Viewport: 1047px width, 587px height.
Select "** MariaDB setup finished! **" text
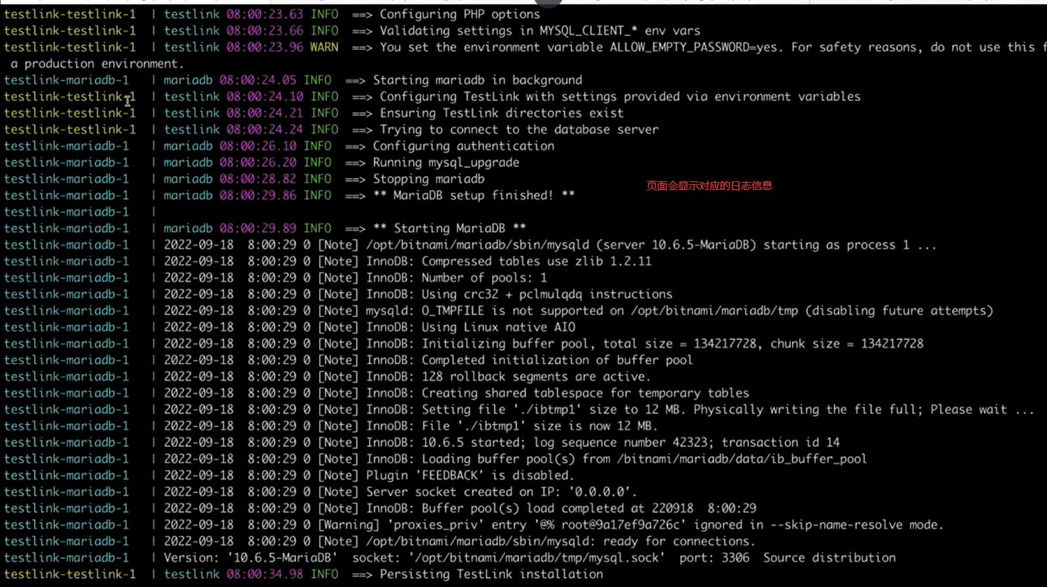[474, 195]
